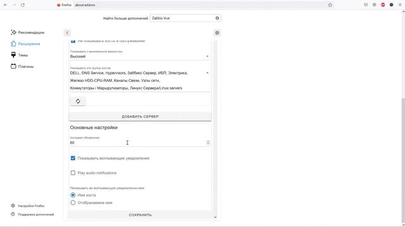Viewport: 405px width, 227px height.
Task: Open Плагины section
Action: tap(22, 66)
